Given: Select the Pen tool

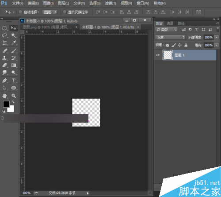Looking at the screenshot, I should coord(4,81).
